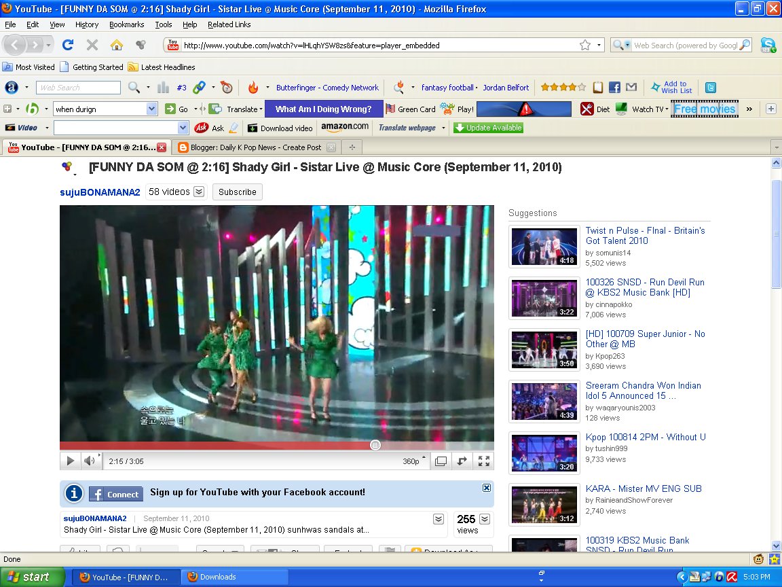Click the red video progress bar
The image size is (782, 587).
(217, 445)
